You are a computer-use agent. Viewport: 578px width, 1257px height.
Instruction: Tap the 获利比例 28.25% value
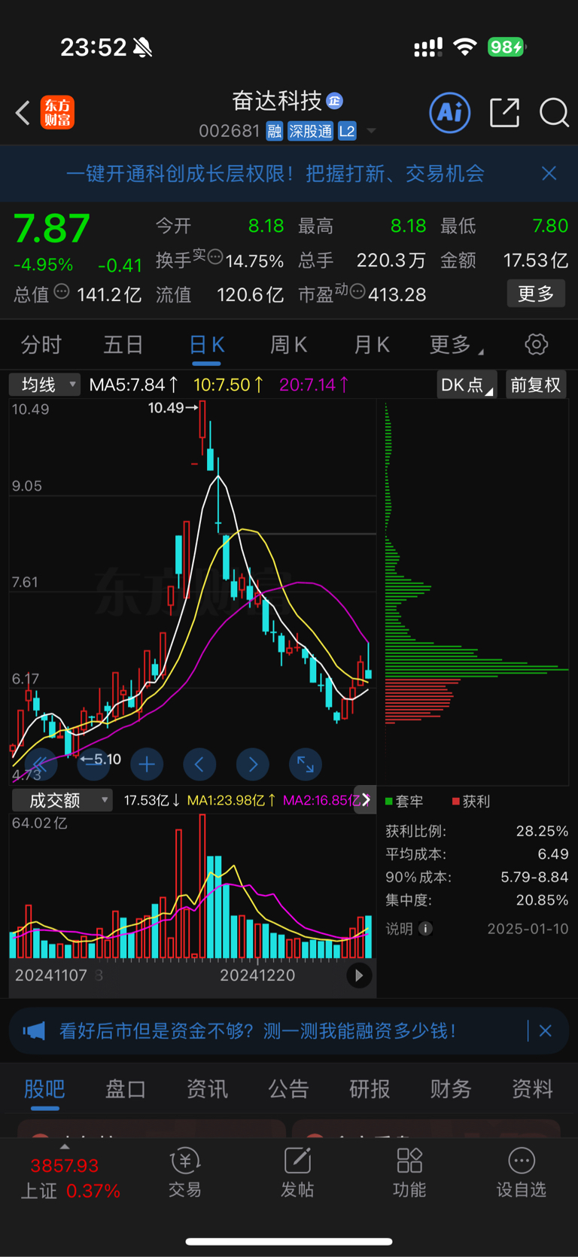coord(542,831)
